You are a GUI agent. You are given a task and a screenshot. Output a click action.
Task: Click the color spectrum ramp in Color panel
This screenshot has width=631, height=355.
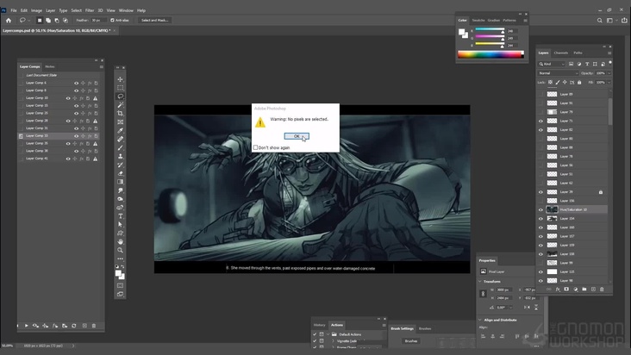[490, 54]
